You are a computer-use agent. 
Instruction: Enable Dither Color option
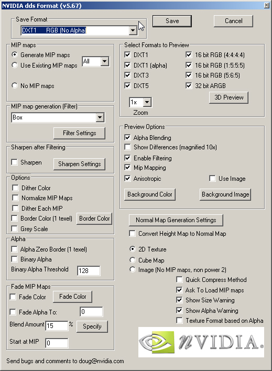click(x=15, y=188)
